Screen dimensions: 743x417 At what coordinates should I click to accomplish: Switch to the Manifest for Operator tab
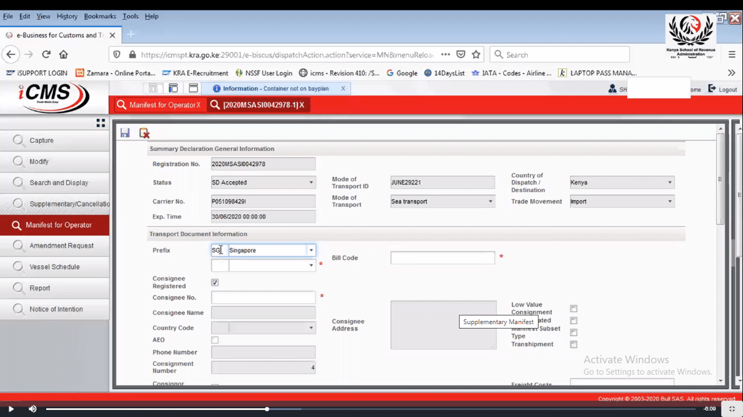(x=159, y=105)
